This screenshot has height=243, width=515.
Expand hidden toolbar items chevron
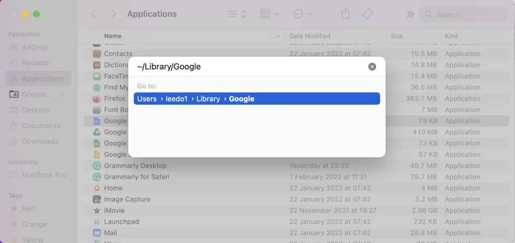[x=410, y=14]
